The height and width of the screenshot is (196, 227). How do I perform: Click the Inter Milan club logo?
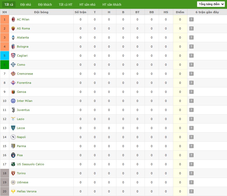pos(13,101)
